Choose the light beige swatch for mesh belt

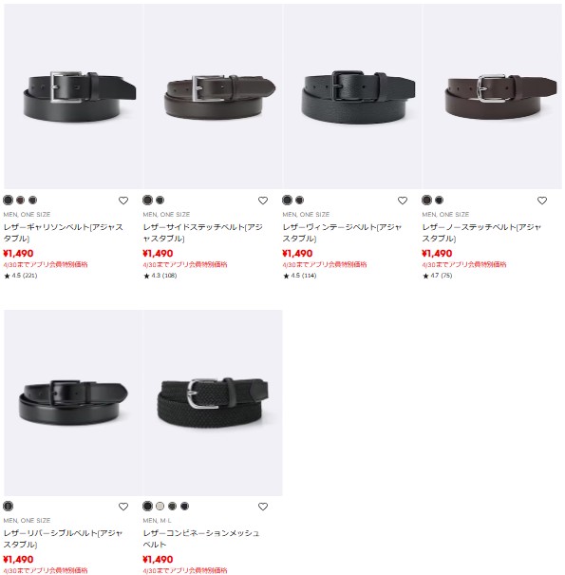pos(160,506)
